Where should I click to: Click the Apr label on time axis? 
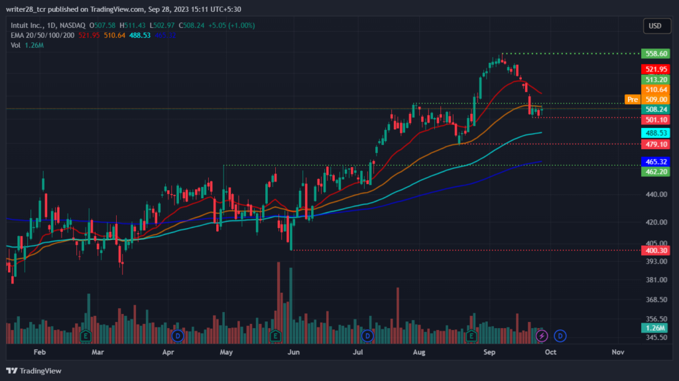click(x=168, y=352)
